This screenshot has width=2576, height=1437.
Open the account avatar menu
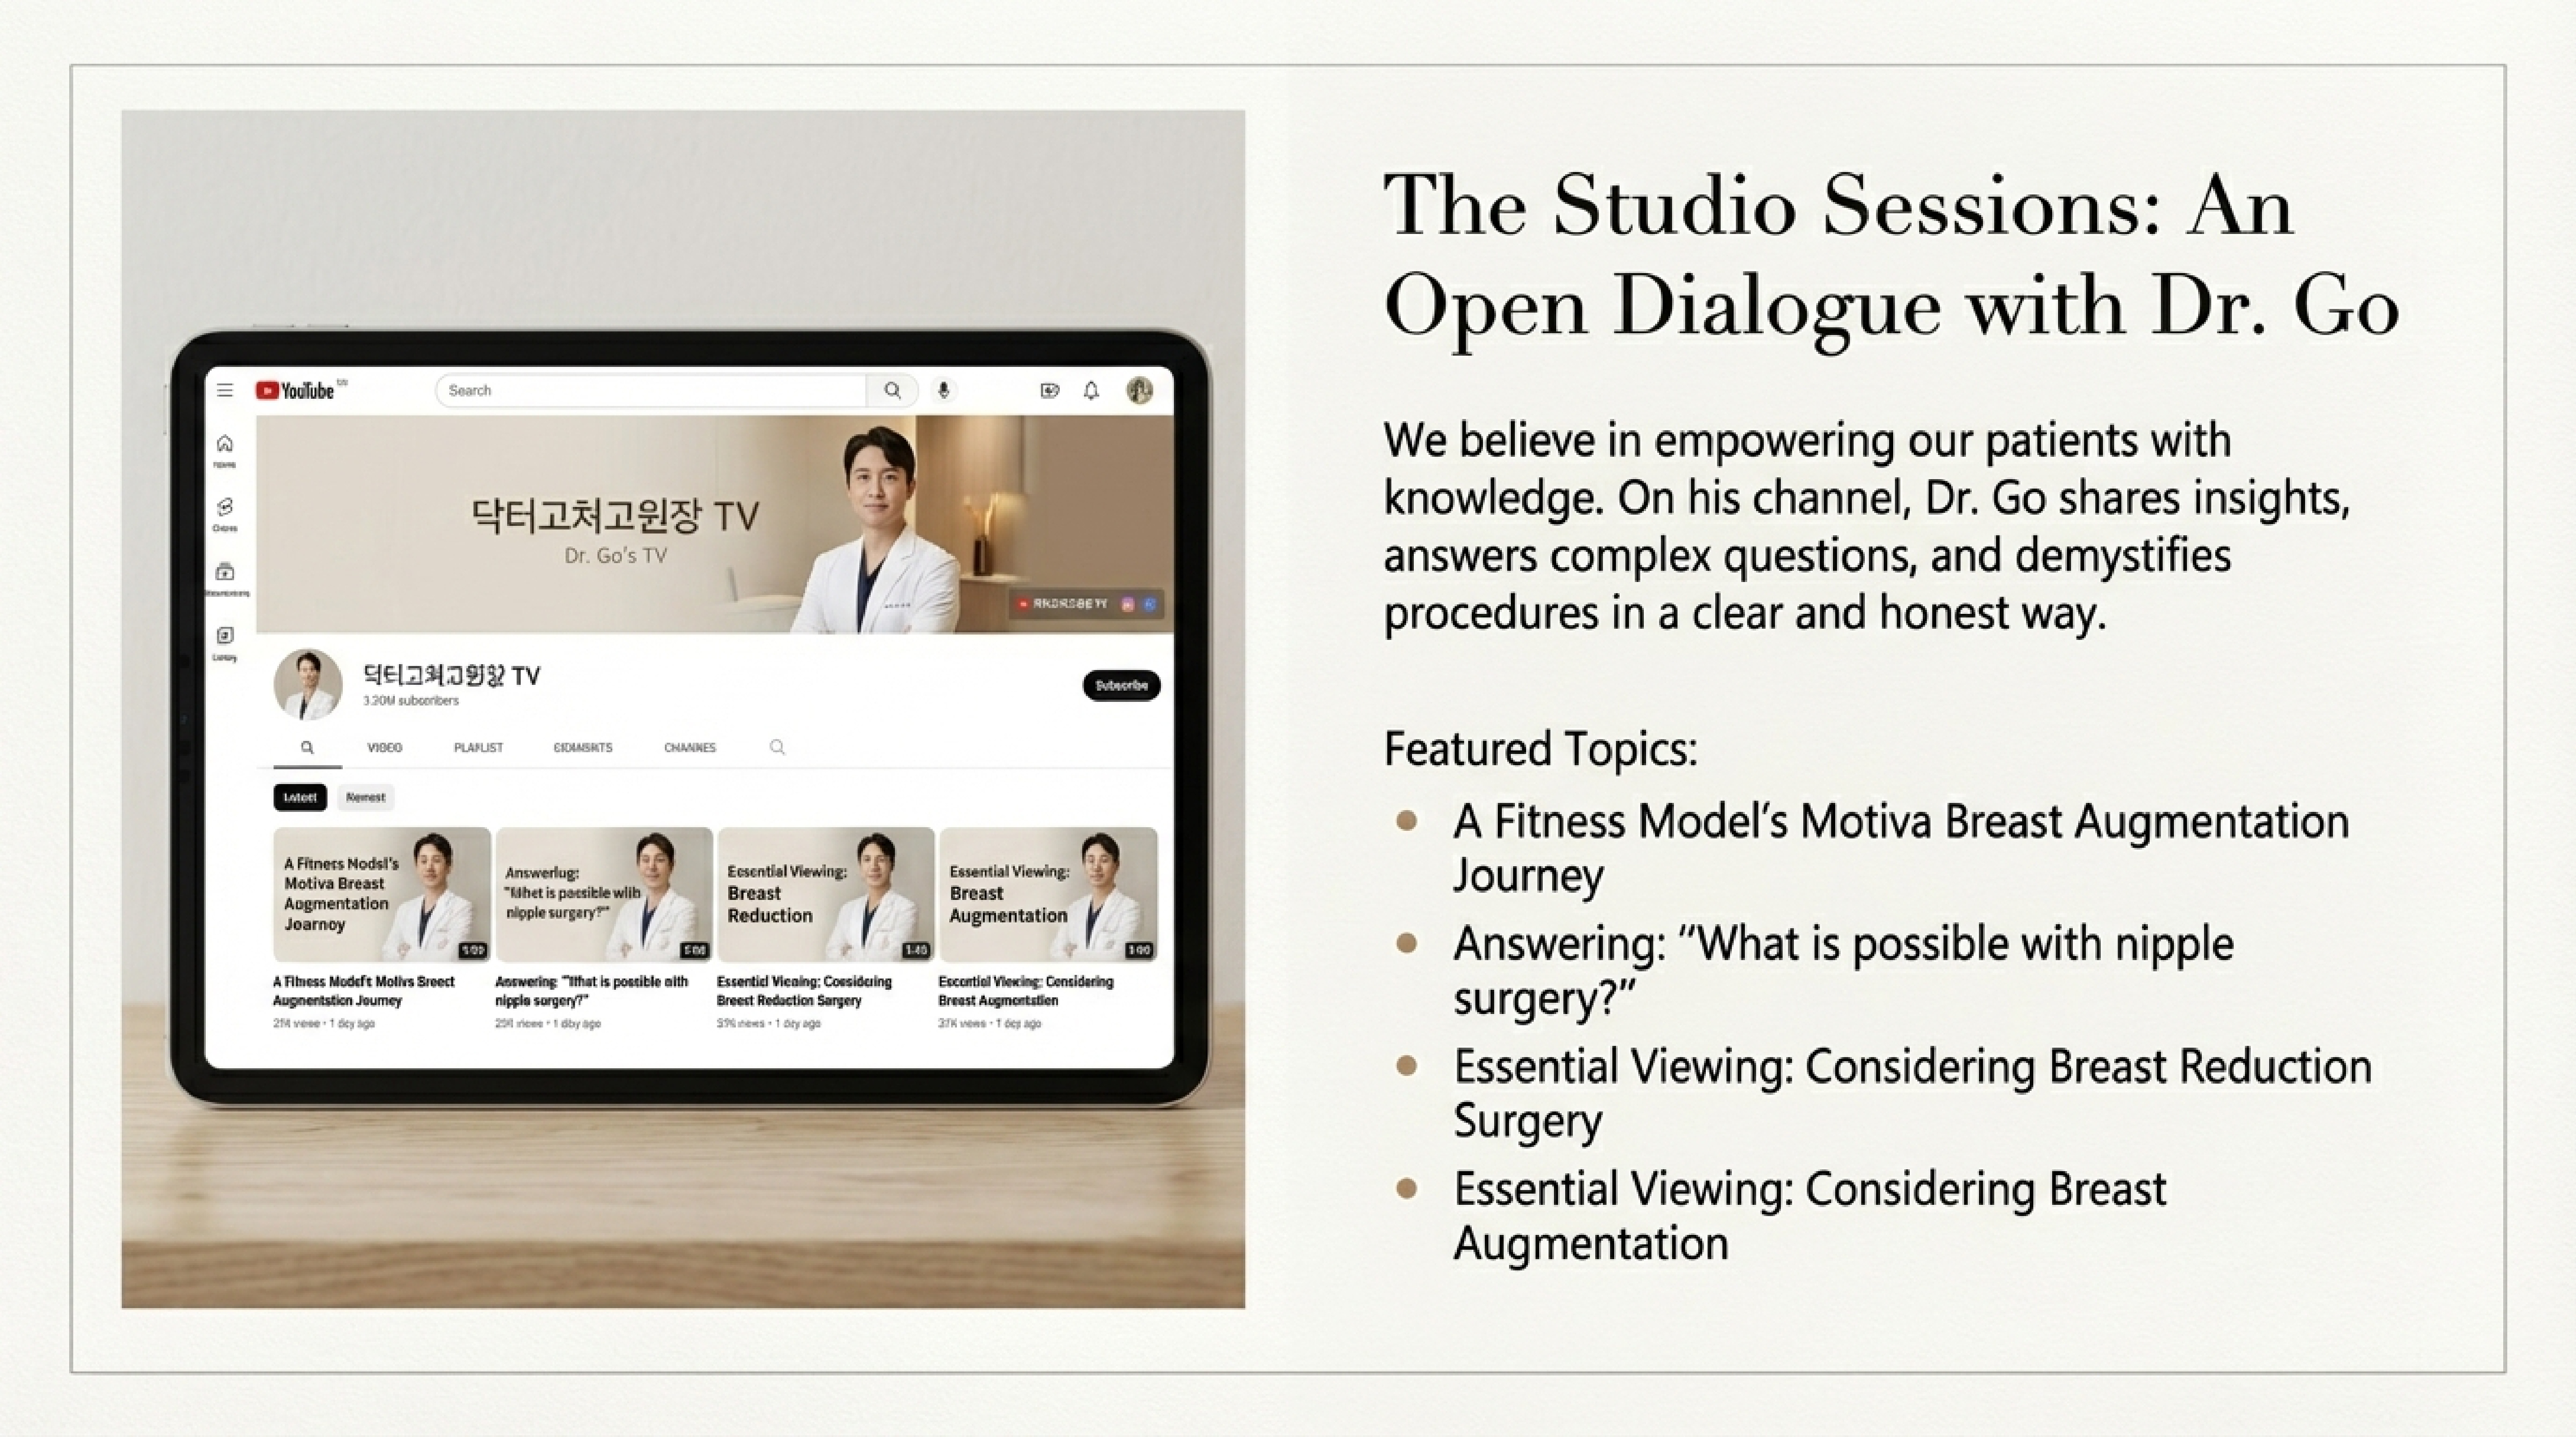click(x=1139, y=391)
